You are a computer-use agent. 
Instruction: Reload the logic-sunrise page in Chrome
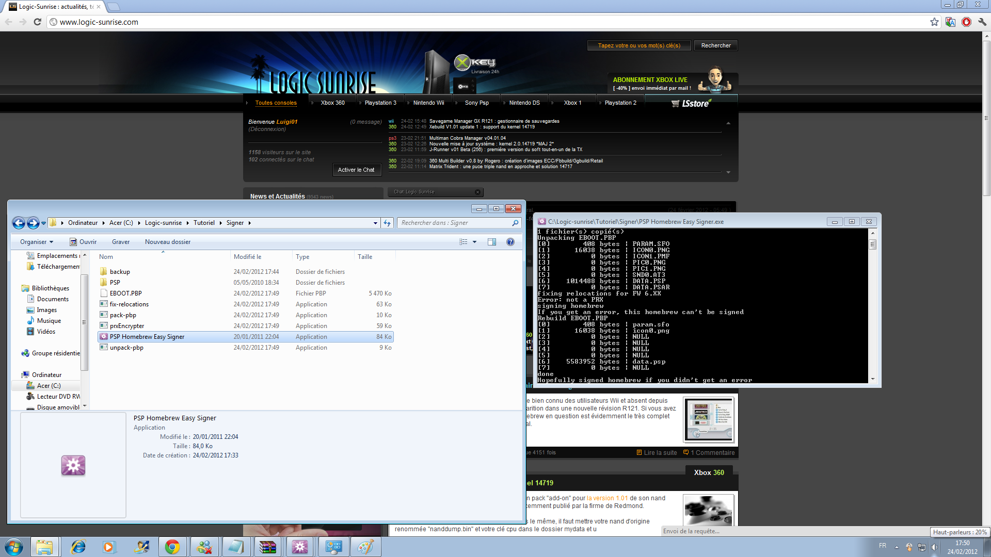pyautogui.click(x=37, y=22)
